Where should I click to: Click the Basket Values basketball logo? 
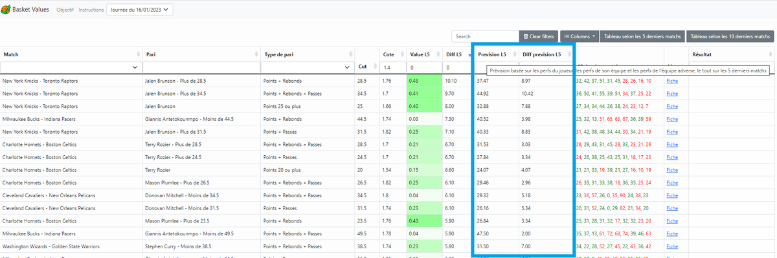[5, 10]
